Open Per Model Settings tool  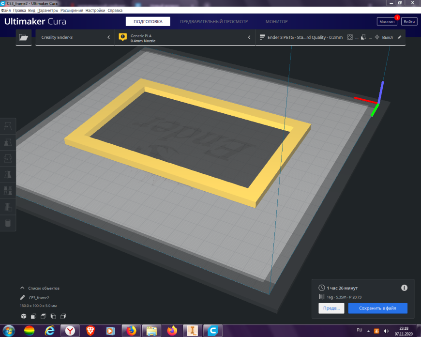click(8, 191)
